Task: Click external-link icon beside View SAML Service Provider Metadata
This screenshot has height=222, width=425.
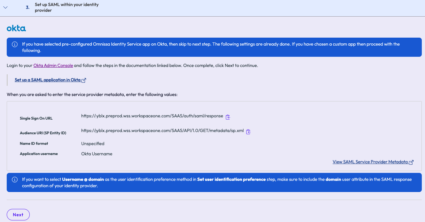Action: 411,162
